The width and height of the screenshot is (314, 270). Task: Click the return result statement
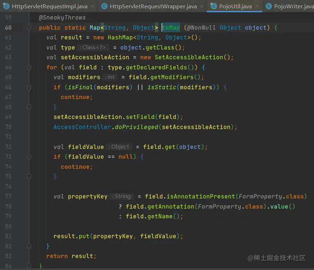71,256
